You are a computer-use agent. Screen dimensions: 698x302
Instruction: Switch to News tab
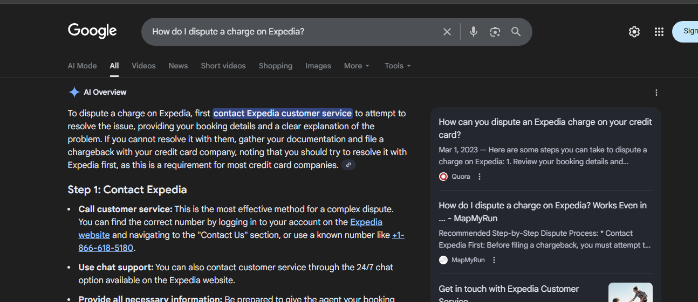[x=178, y=66]
